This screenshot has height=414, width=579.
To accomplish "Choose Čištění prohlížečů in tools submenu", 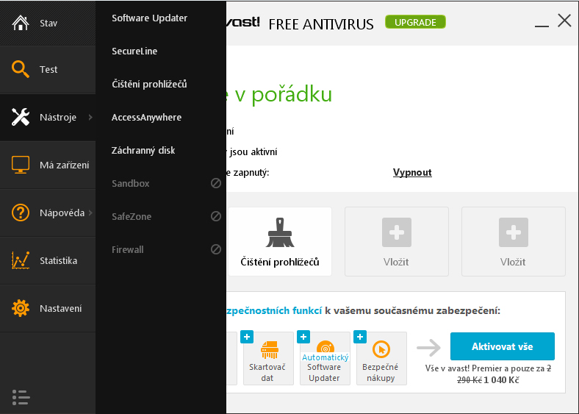I will pyautogui.click(x=149, y=84).
